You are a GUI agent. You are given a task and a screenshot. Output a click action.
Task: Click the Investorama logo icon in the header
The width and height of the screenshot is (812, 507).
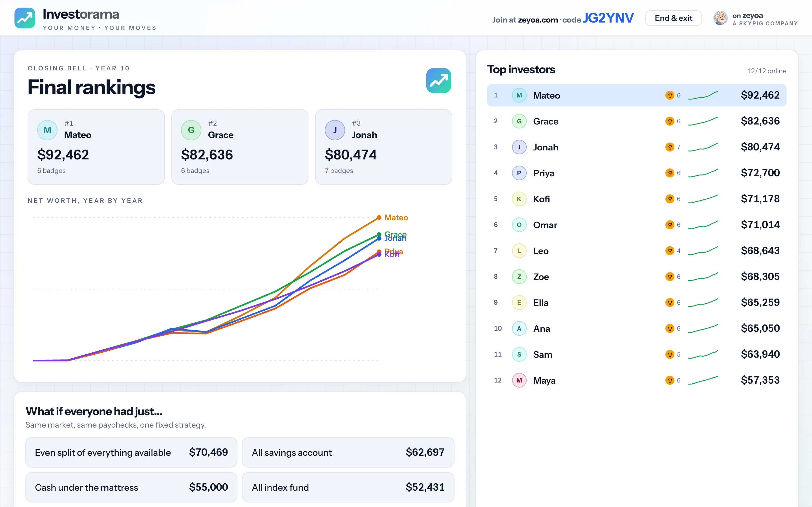pos(25,18)
